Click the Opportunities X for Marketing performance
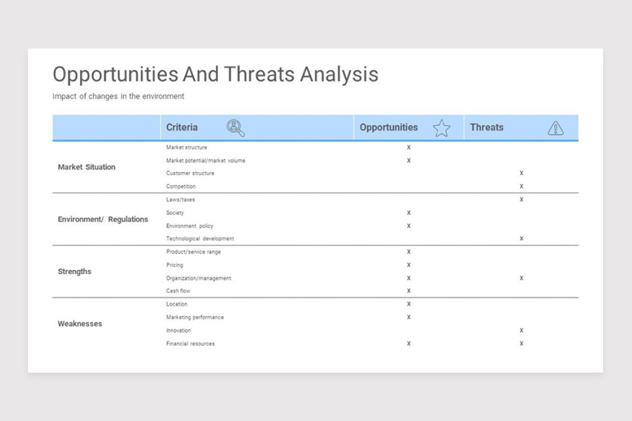The width and height of the screenshot is (632, 421). 409,317
